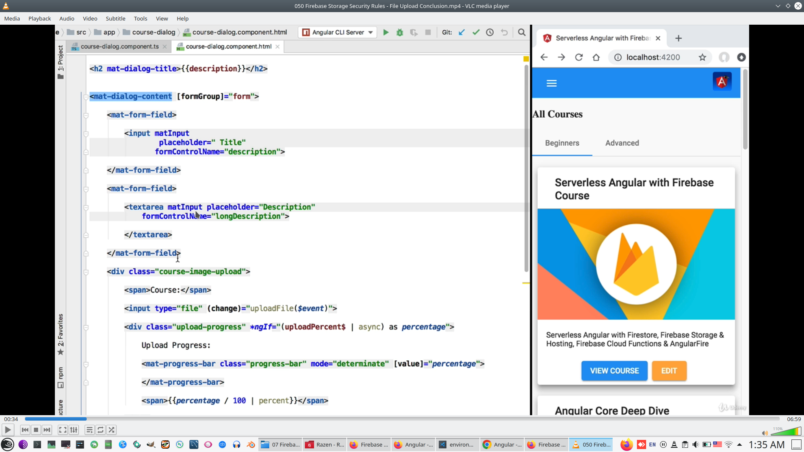Click the VLC play button
Viewport: 804px width, 452px height.
[8, 430]
